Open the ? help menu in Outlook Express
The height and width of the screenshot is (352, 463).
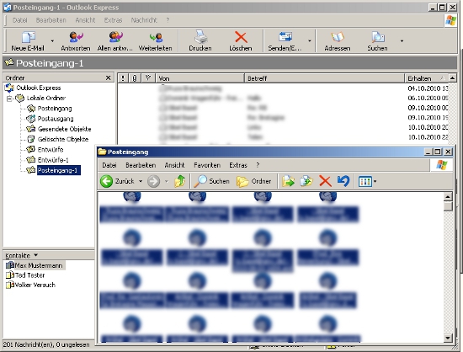pos(168,20)
